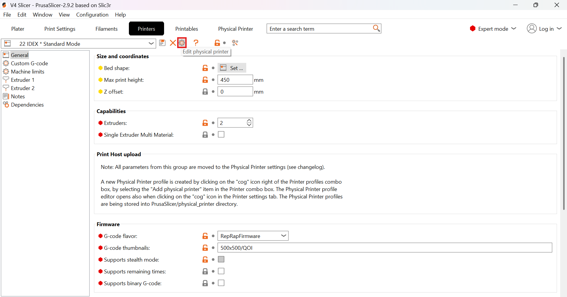Select General in the settings tree

tap(20, 55)
